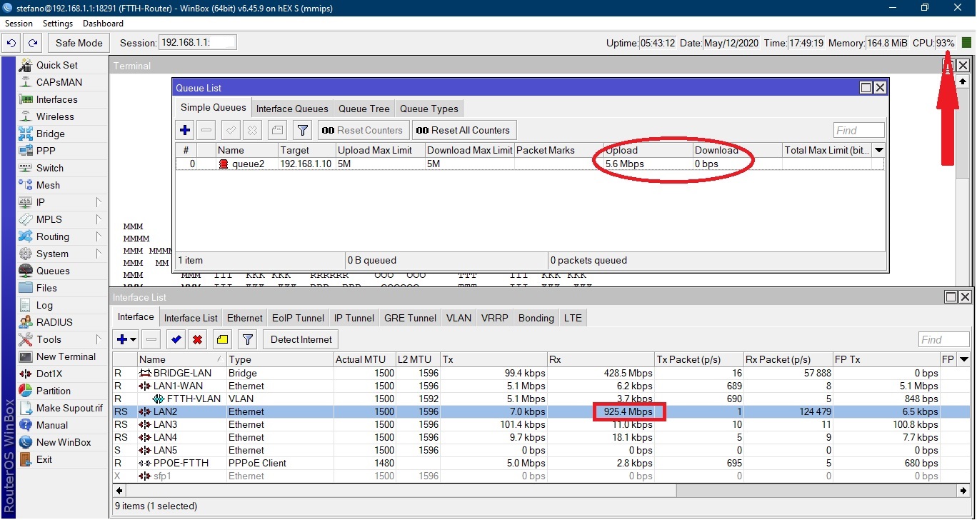Click the Redo arrow in the top toolbar

pyautogui.click(x=33, y=43)
